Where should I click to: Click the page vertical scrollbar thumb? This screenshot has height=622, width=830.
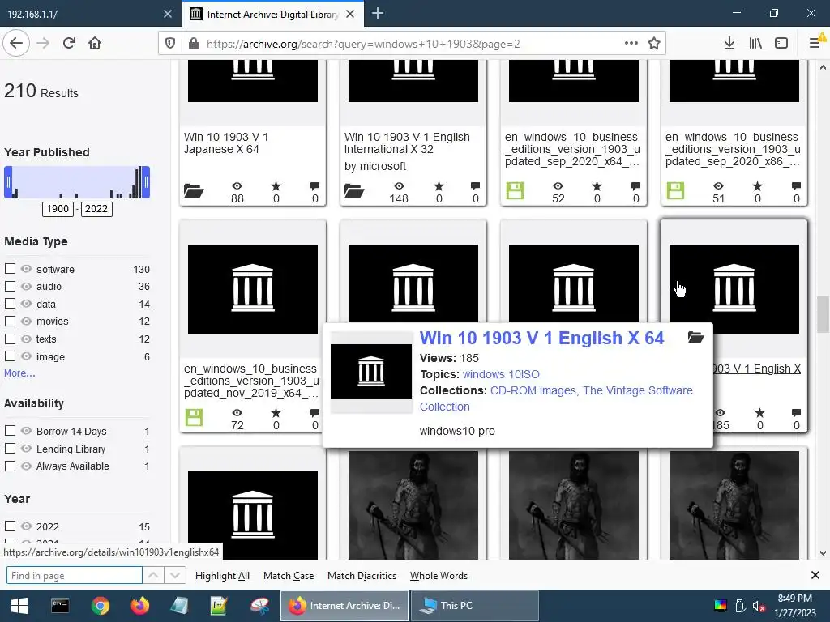(823, 315)
